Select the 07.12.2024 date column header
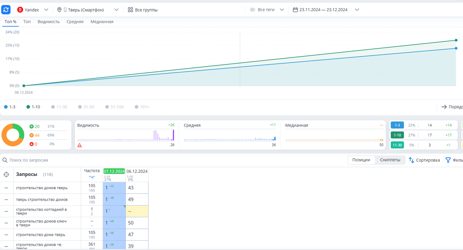 pos(114,171)
